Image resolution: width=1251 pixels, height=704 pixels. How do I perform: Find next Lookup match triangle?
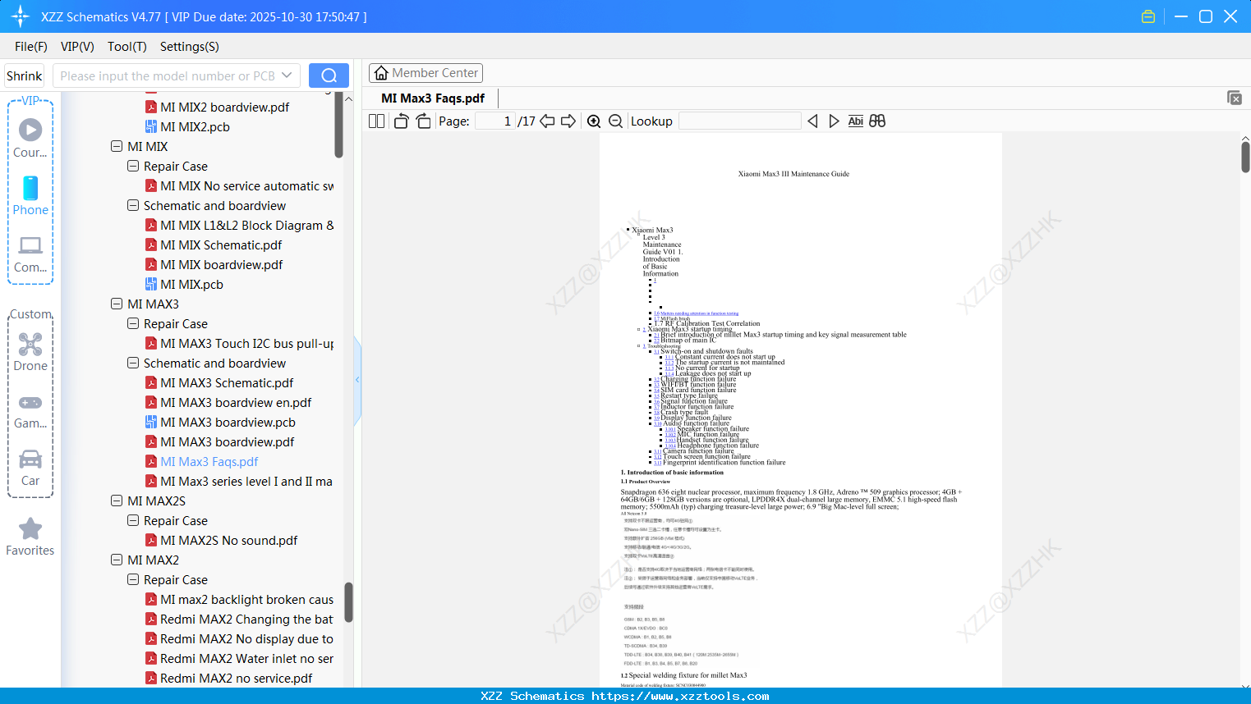coord(834,121)
